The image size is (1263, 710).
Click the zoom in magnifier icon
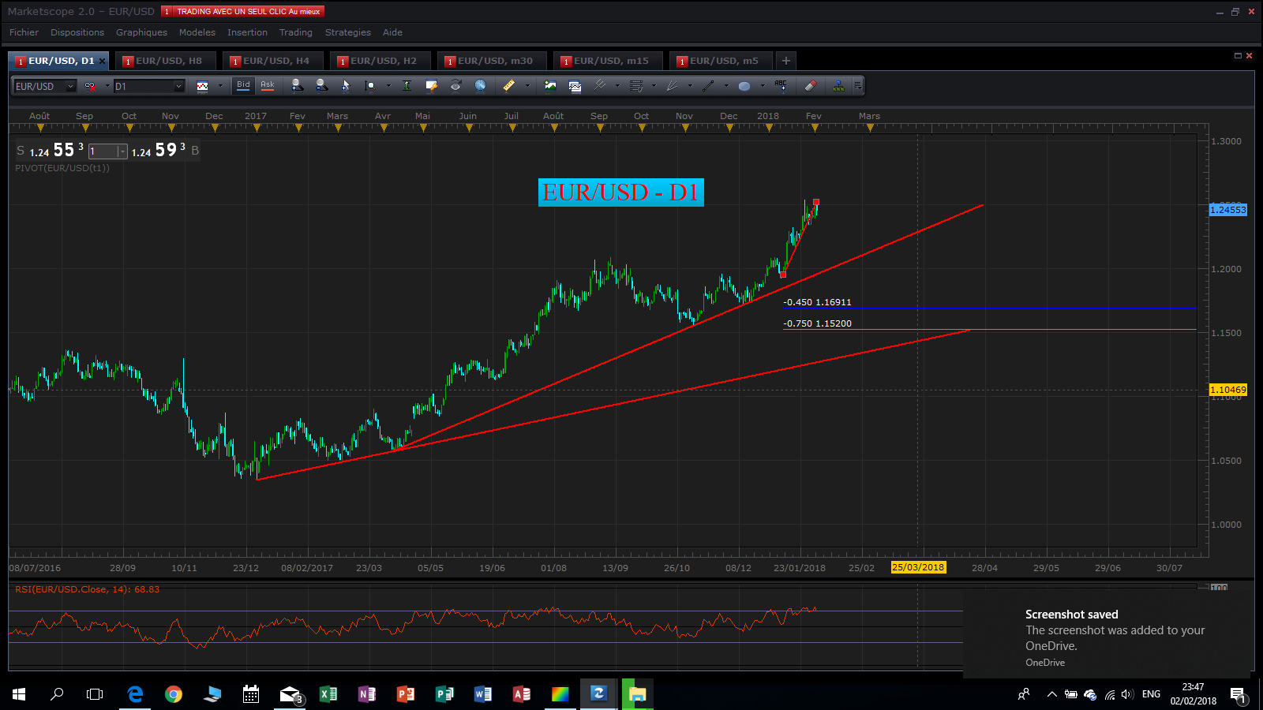pos(297,85)
